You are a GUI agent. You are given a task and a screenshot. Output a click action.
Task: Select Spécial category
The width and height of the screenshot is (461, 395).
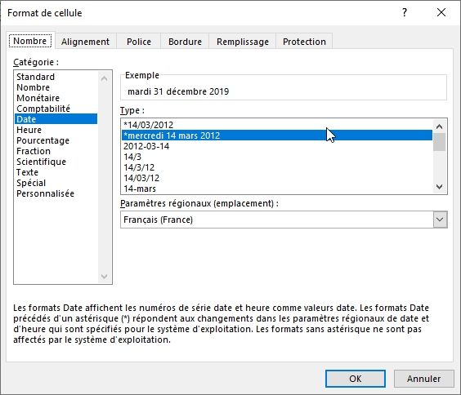pyautogui.click(x=56, y=183)
